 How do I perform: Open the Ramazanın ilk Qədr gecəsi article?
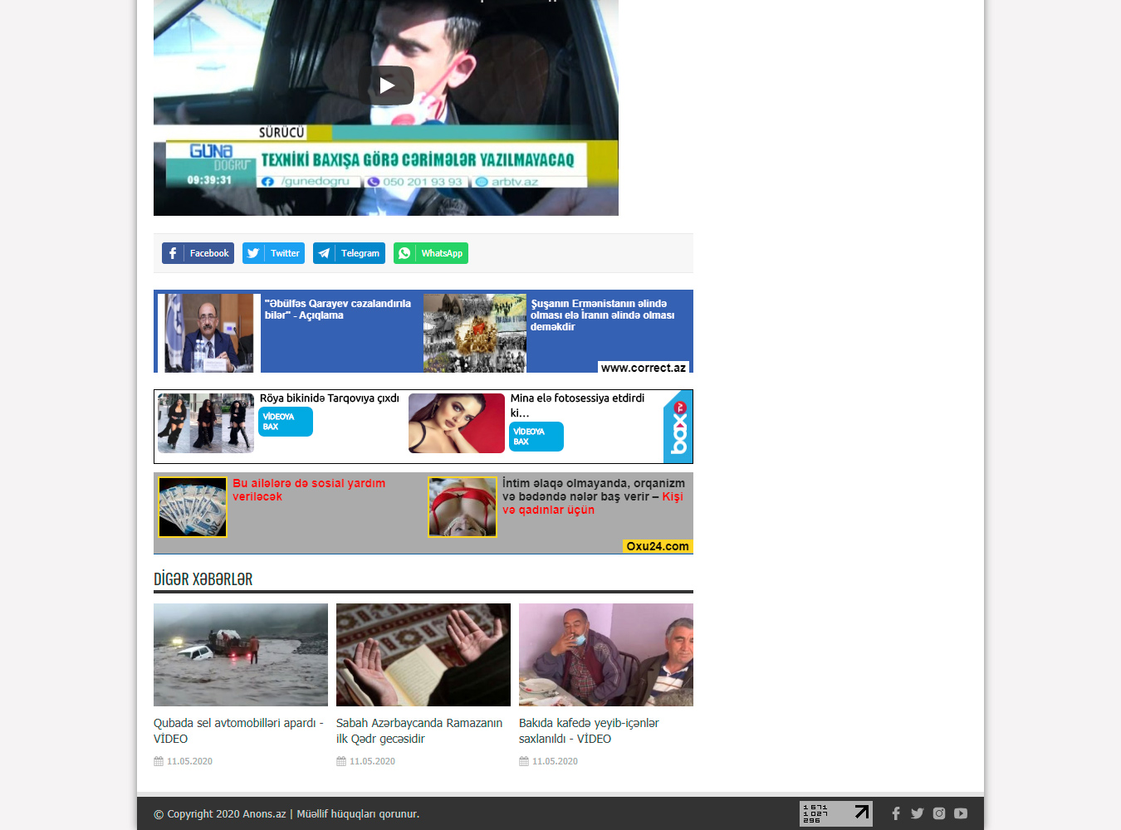419,730
